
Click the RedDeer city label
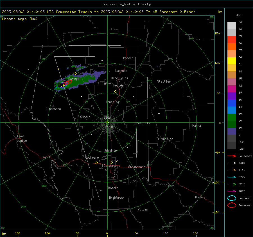119,85
